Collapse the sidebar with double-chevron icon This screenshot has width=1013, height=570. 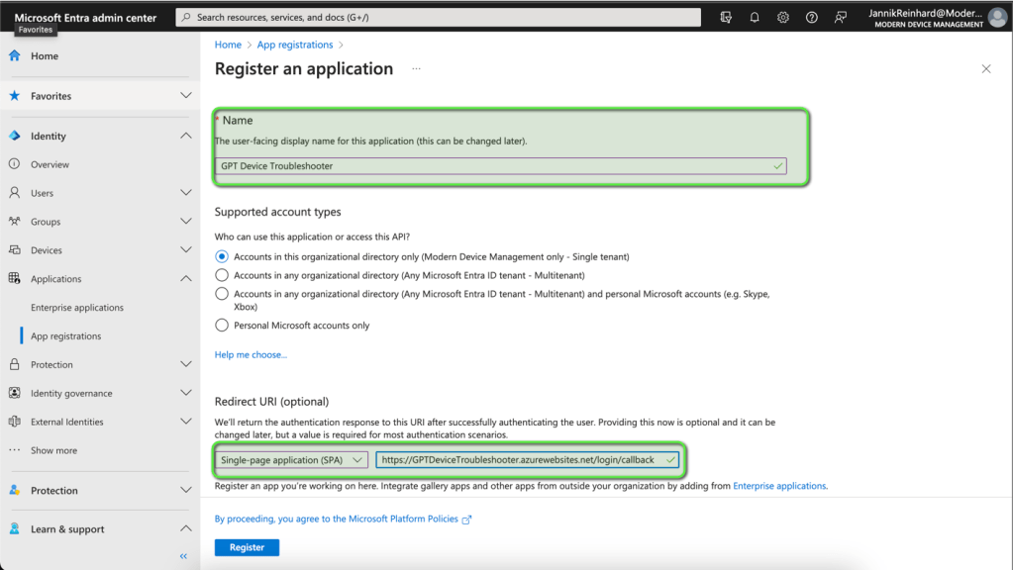183,556
